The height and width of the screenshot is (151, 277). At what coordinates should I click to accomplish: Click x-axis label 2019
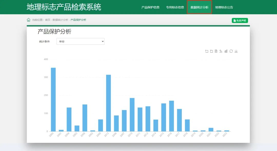[193, 135]
